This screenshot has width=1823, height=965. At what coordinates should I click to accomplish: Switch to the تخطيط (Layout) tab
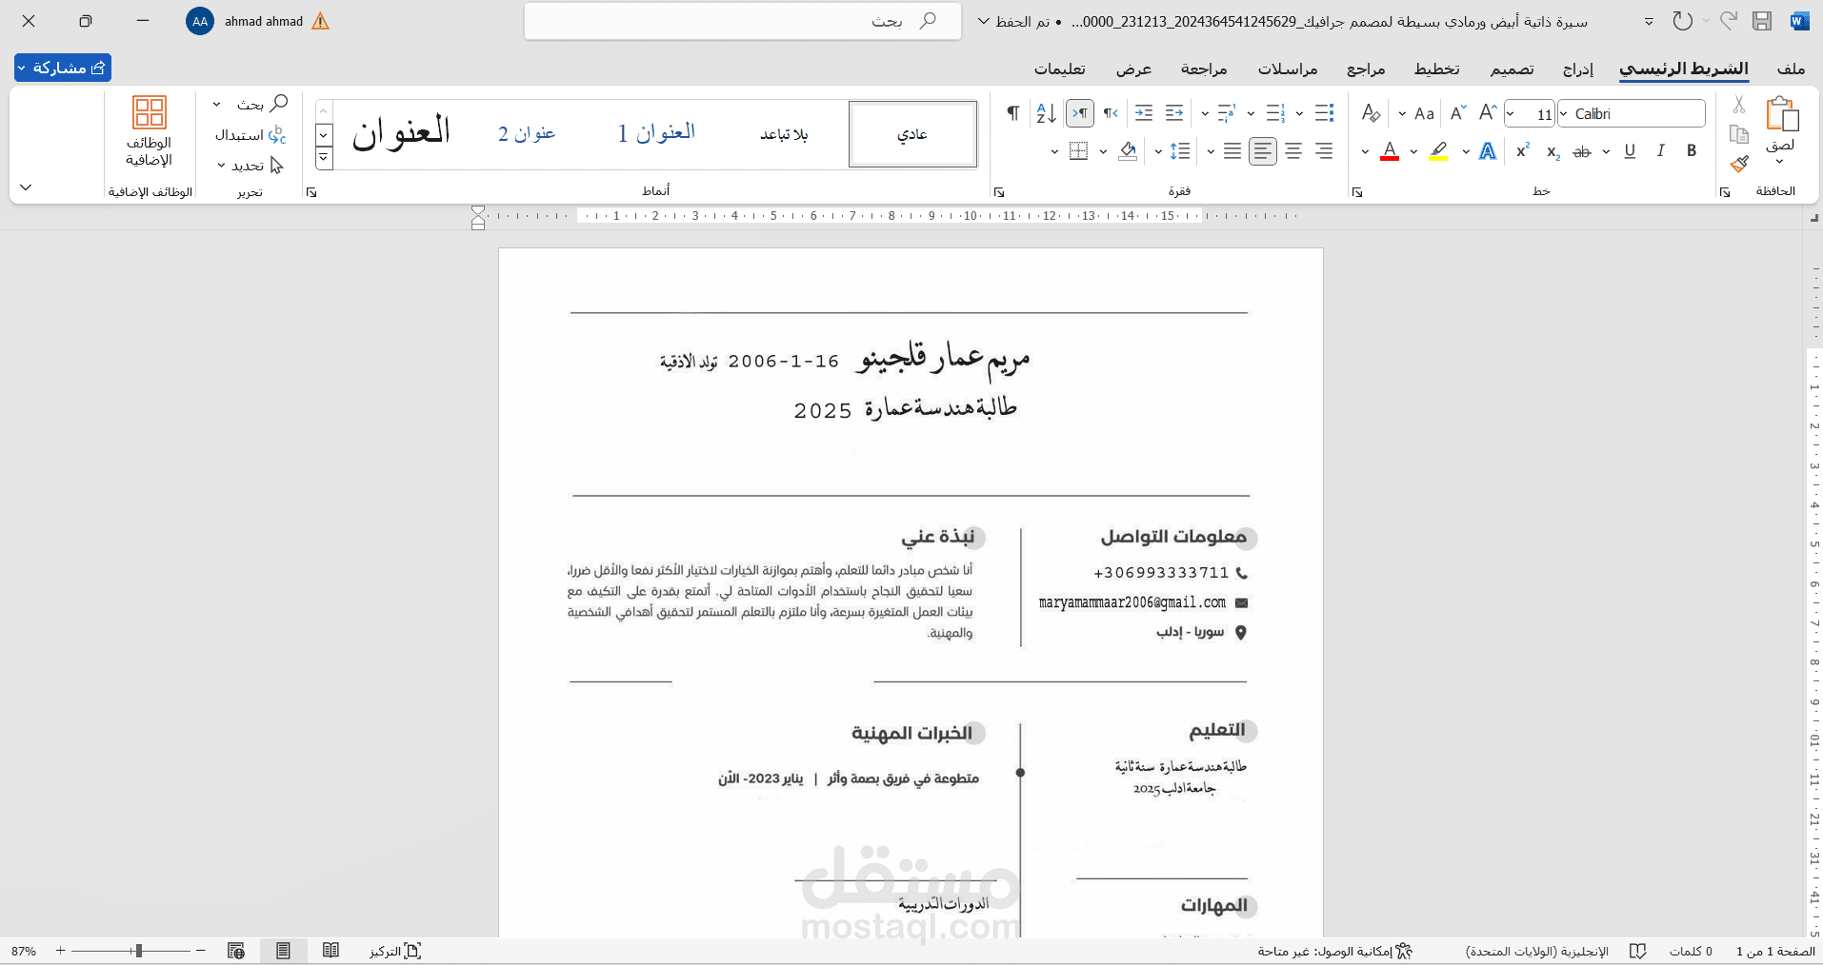pyautogui.click(x=1436, y=69)
